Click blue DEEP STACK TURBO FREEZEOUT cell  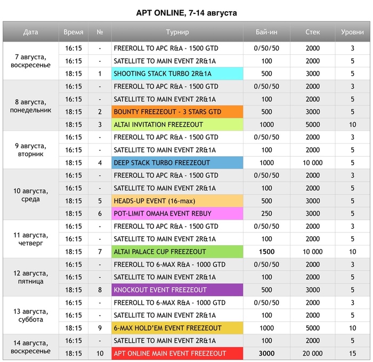click(177, 163)
